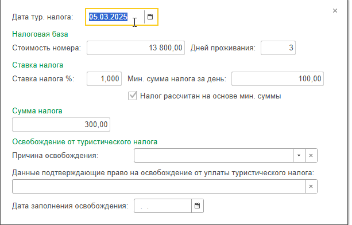
Task: Clear the exemption reason field
Action: coord(311,155)
